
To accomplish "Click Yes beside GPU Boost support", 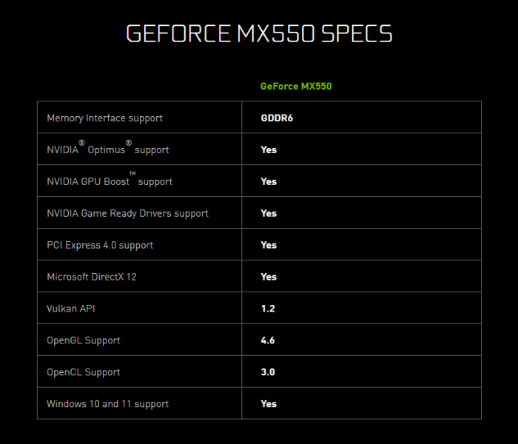I will click(269, 181).
